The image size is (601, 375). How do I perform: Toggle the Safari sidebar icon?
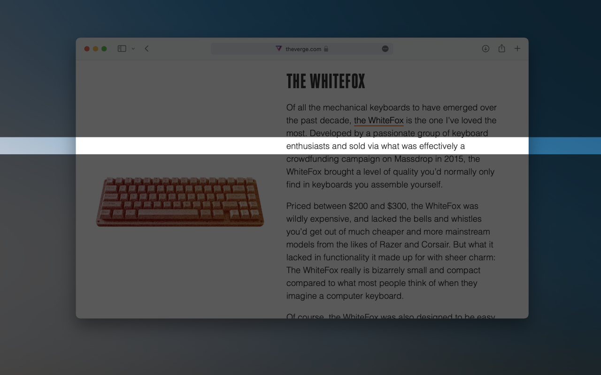pos(122,49)
